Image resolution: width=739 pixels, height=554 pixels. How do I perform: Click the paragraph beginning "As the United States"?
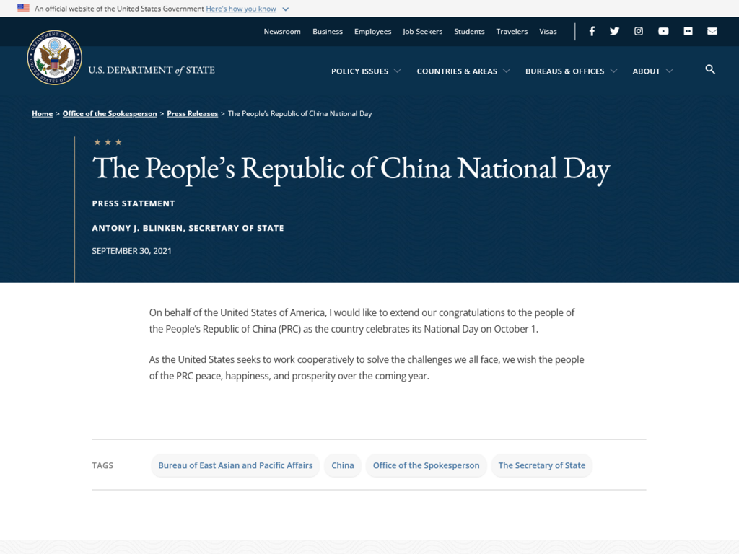click(x=367, y=368)
